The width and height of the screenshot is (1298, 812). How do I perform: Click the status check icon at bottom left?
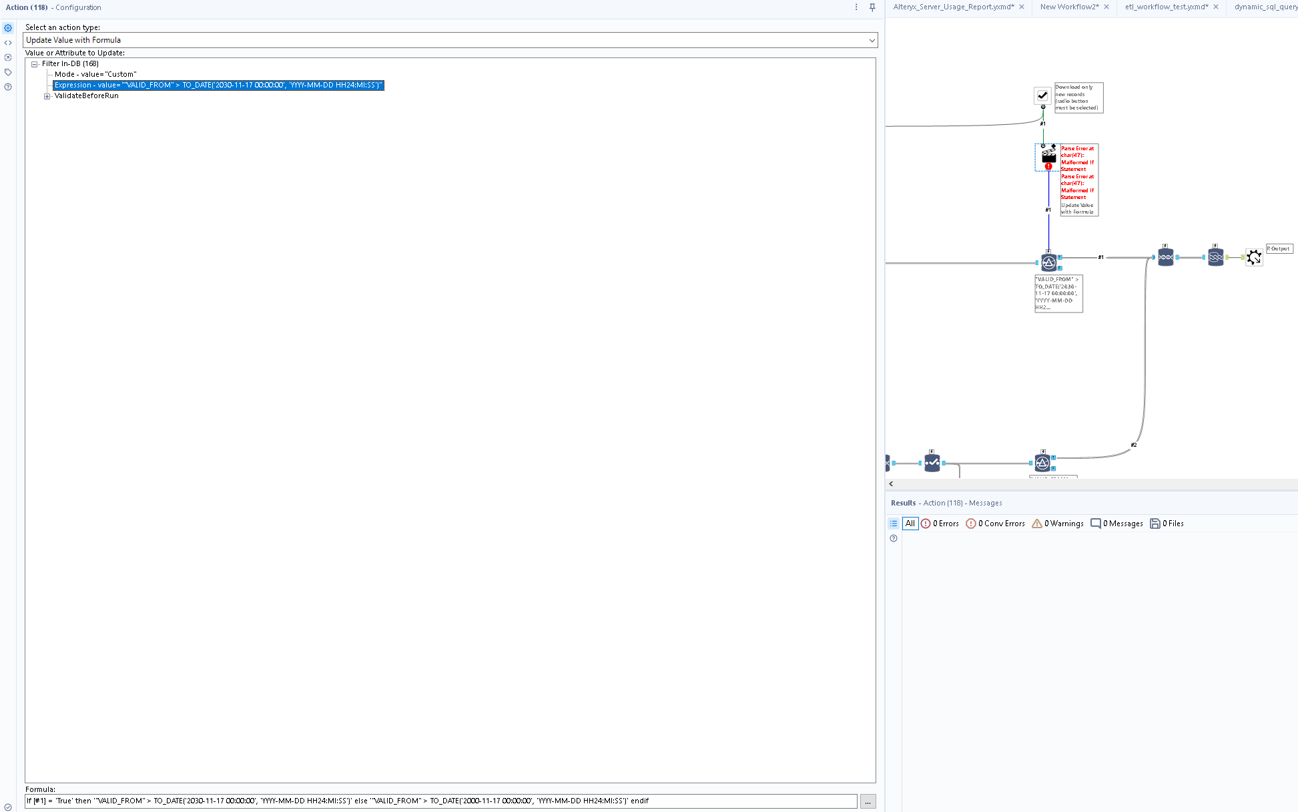point(8,807)
